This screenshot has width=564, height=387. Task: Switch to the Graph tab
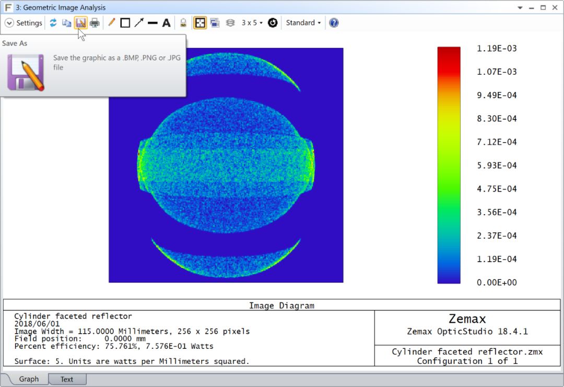click(29, 379)
